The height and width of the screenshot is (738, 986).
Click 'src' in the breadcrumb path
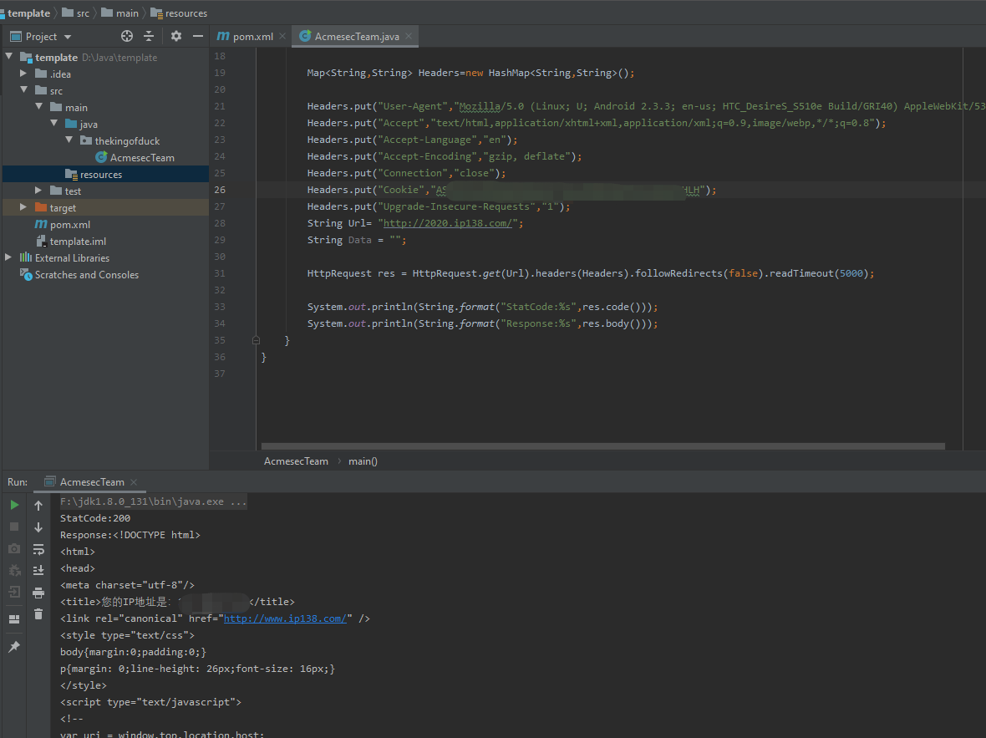pos(83,13)
